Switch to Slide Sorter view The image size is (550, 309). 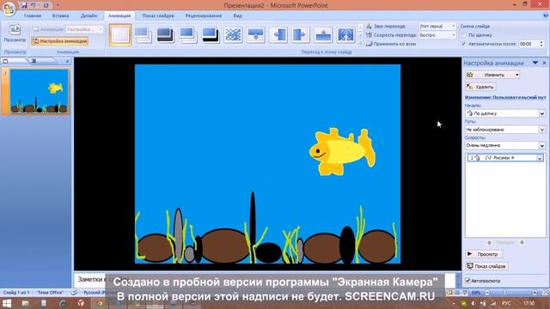click(x=457, y=292)
